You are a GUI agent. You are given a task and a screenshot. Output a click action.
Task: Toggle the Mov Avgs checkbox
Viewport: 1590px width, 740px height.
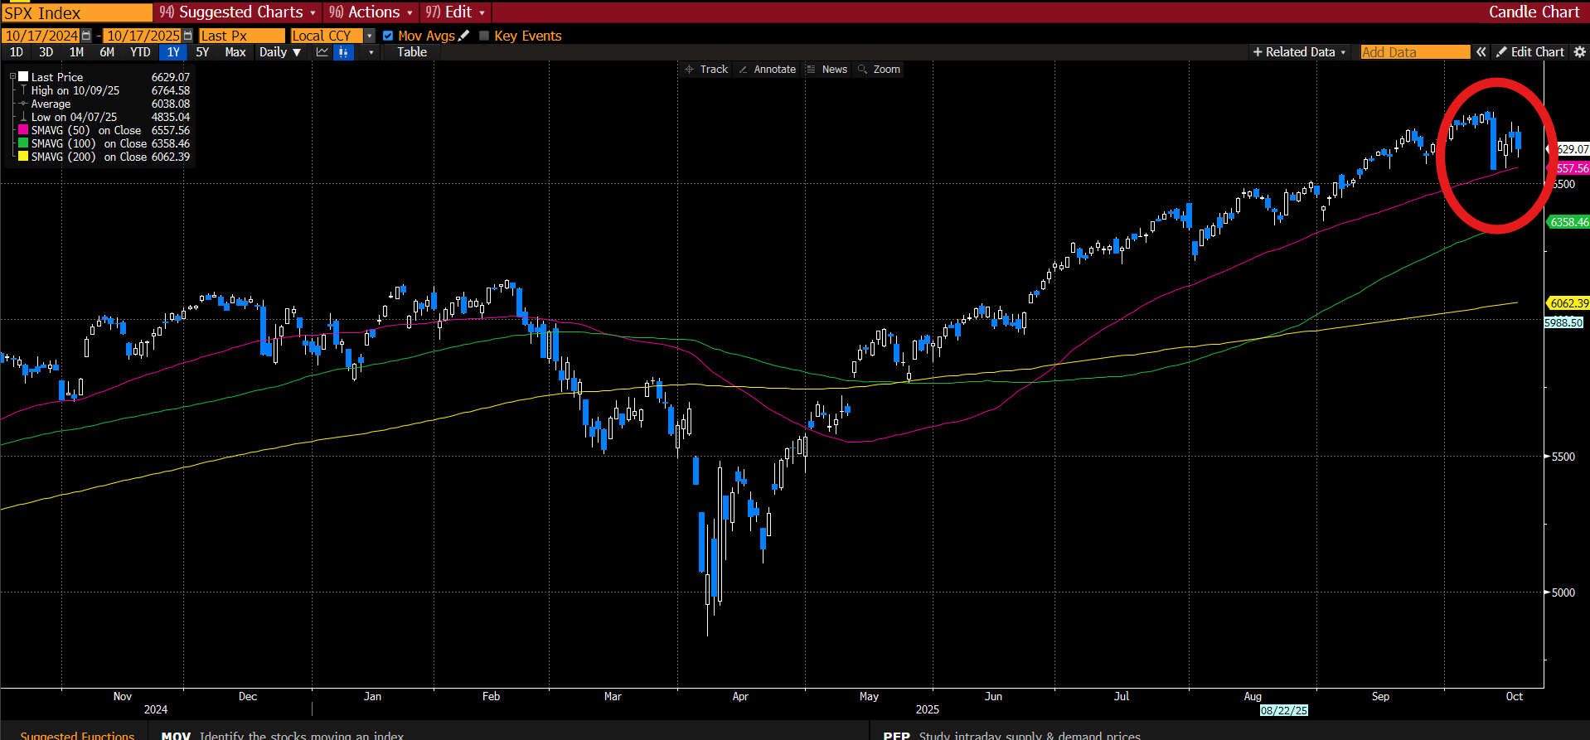tap(388, 36)
